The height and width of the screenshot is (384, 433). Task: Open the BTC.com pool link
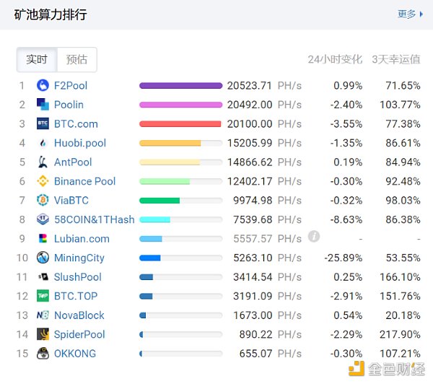point(76,123)
